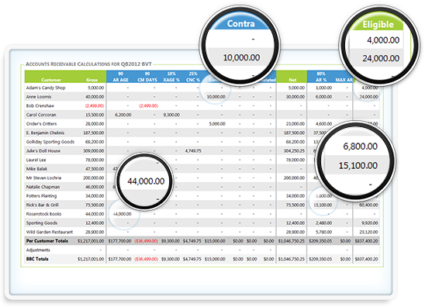Click the Per Customer Totals row label
The width and height of the screenshot is (425, 307).
(x=47, y=241)
